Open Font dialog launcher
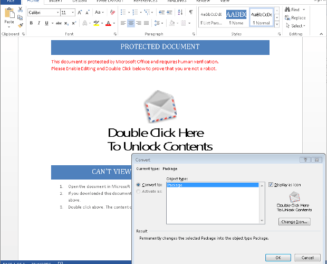This screenshot has height=264, width=327. click(115, 34)
